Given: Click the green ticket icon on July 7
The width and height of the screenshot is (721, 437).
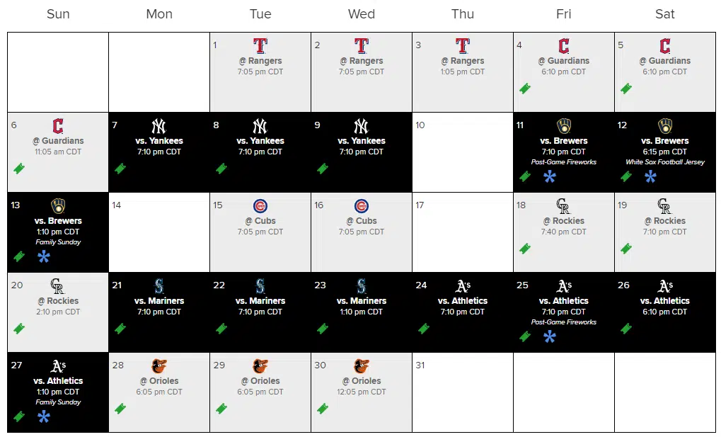Looking at the screenshot, I should 120,169.
